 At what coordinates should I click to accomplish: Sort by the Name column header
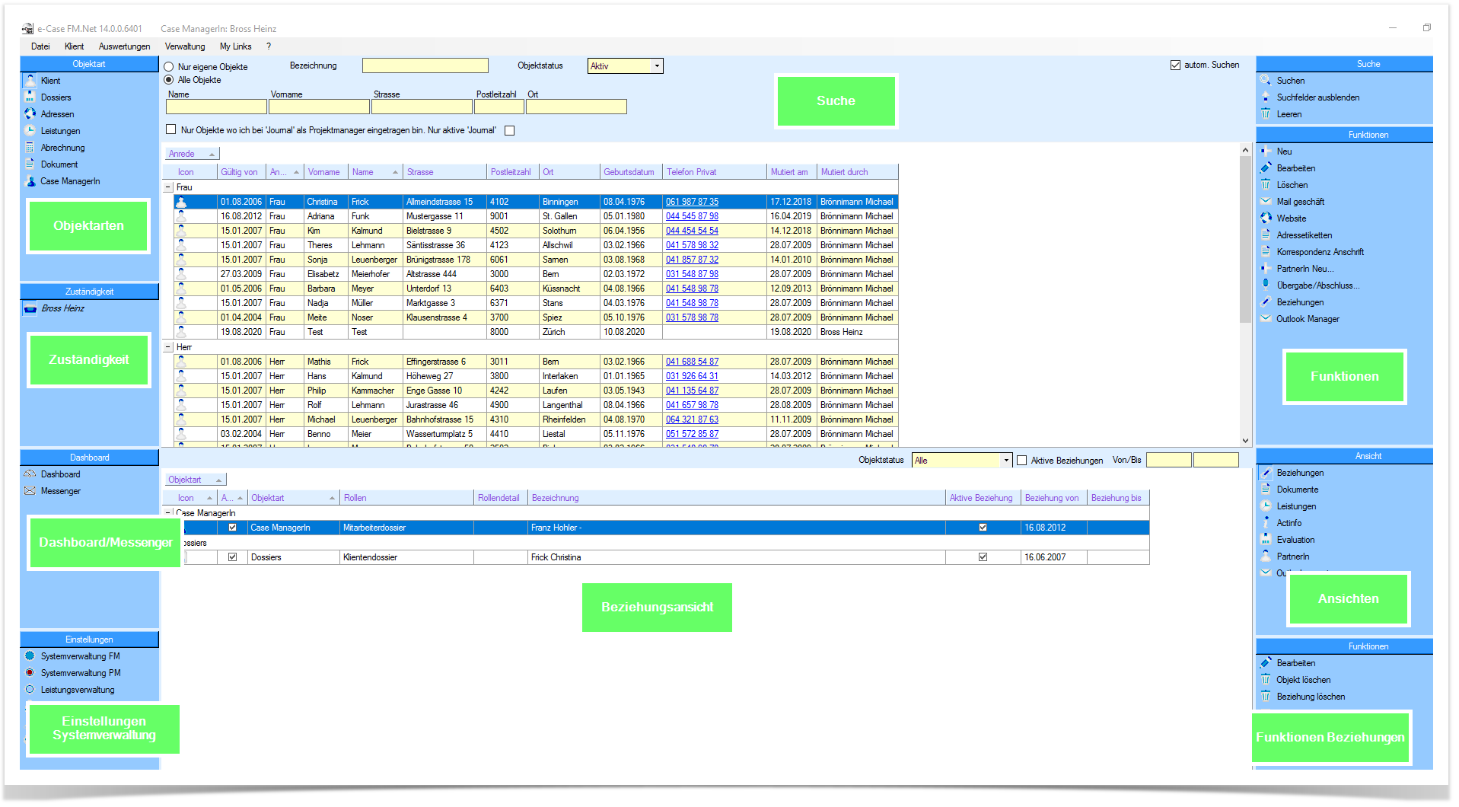(x=374, y=172)
